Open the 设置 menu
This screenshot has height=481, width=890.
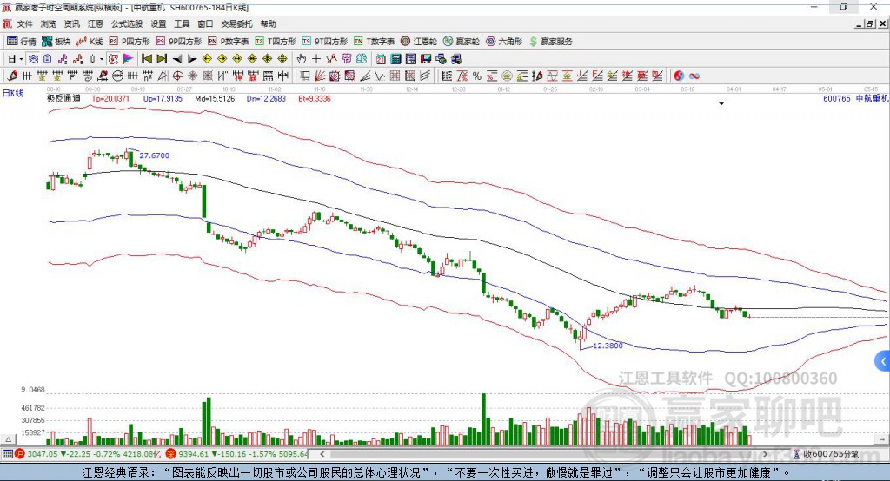tap(158, 23)
